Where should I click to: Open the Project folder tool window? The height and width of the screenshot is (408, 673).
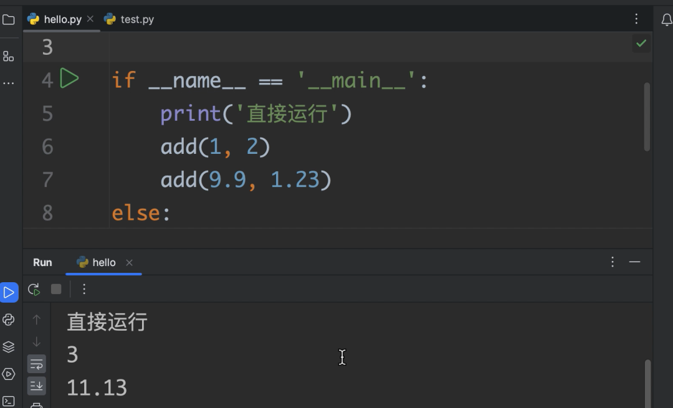click(9, 20)
